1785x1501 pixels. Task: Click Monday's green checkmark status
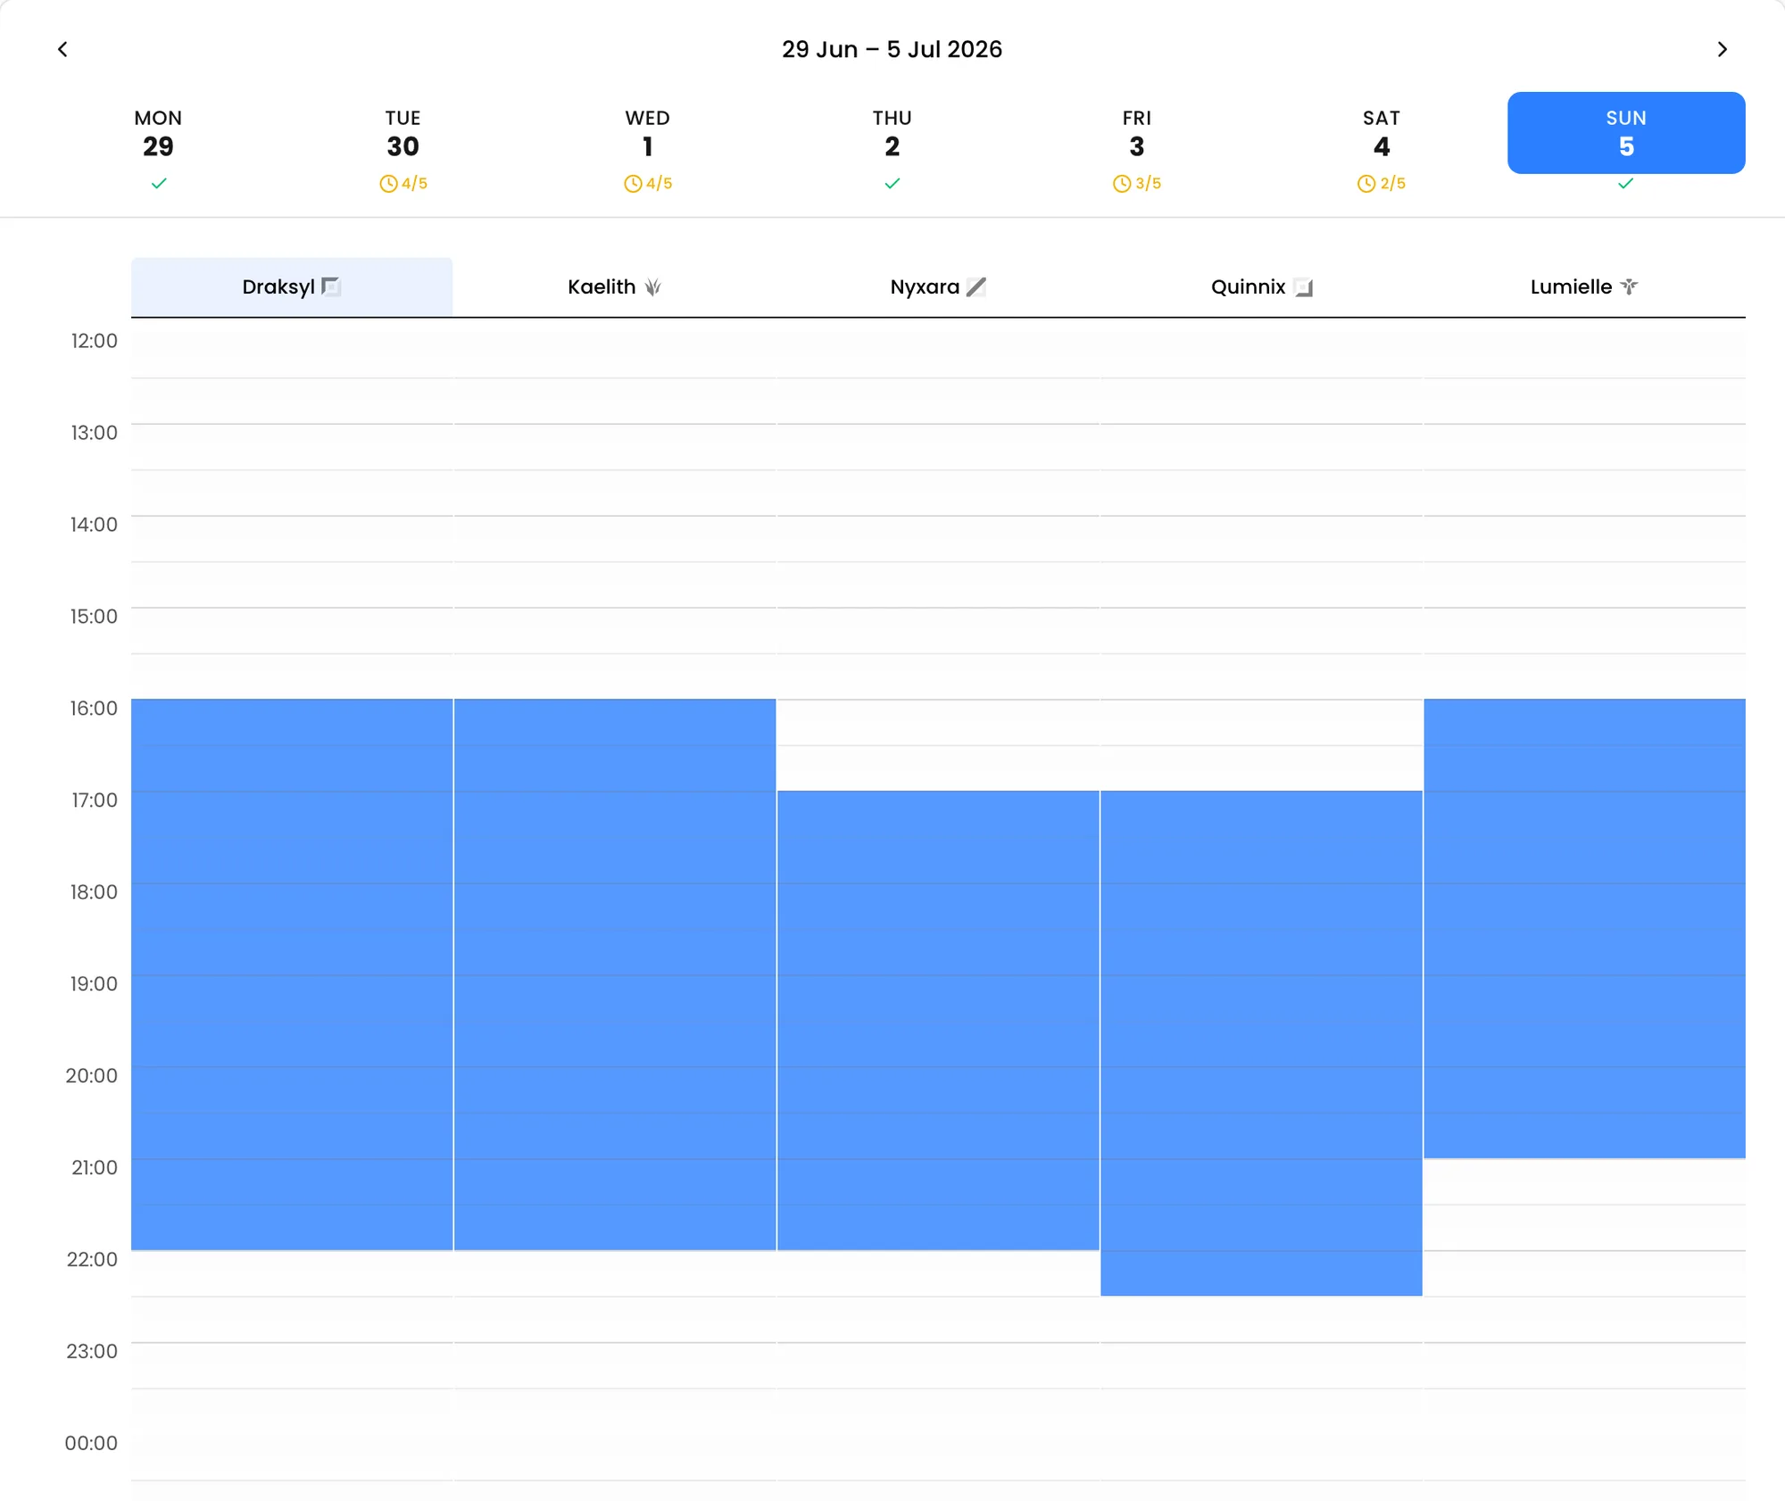pos(159,183)
